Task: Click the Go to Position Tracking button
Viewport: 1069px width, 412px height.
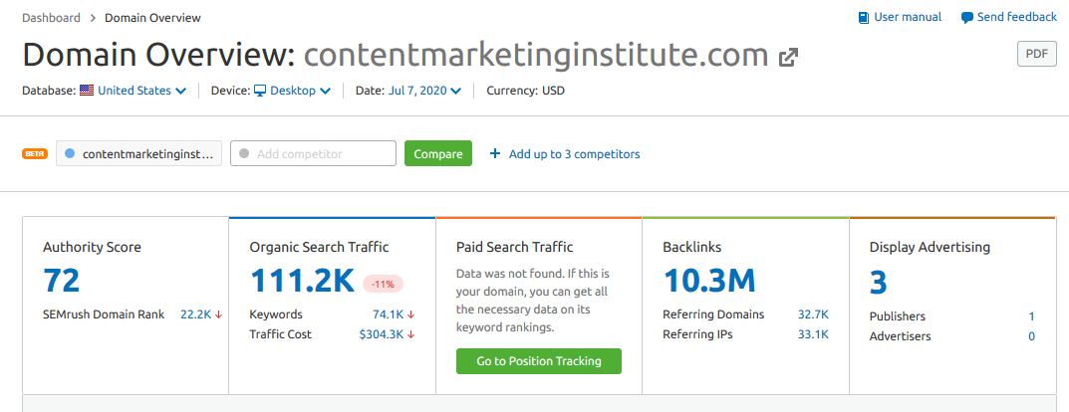Action: point(538,361)
